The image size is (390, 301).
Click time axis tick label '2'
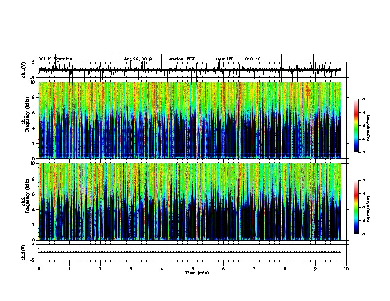[x=100, y=269]
